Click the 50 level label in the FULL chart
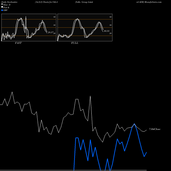This screenshot has width=171, height=171. [x=110, y=25]
